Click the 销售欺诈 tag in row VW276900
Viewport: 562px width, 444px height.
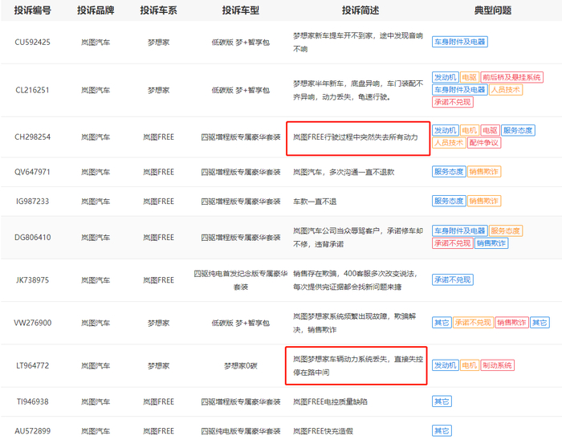[512, 323]
